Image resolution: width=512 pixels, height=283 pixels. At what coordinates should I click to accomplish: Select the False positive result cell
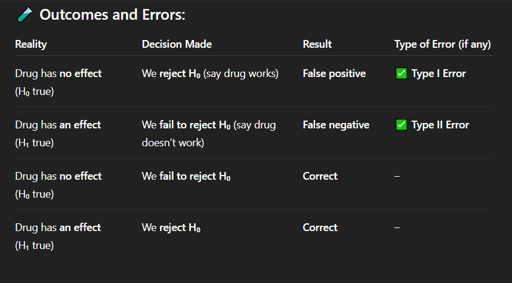(334, 73)
